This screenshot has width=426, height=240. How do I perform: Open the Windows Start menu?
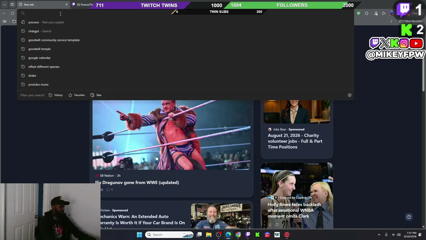(x=139, y=235)
